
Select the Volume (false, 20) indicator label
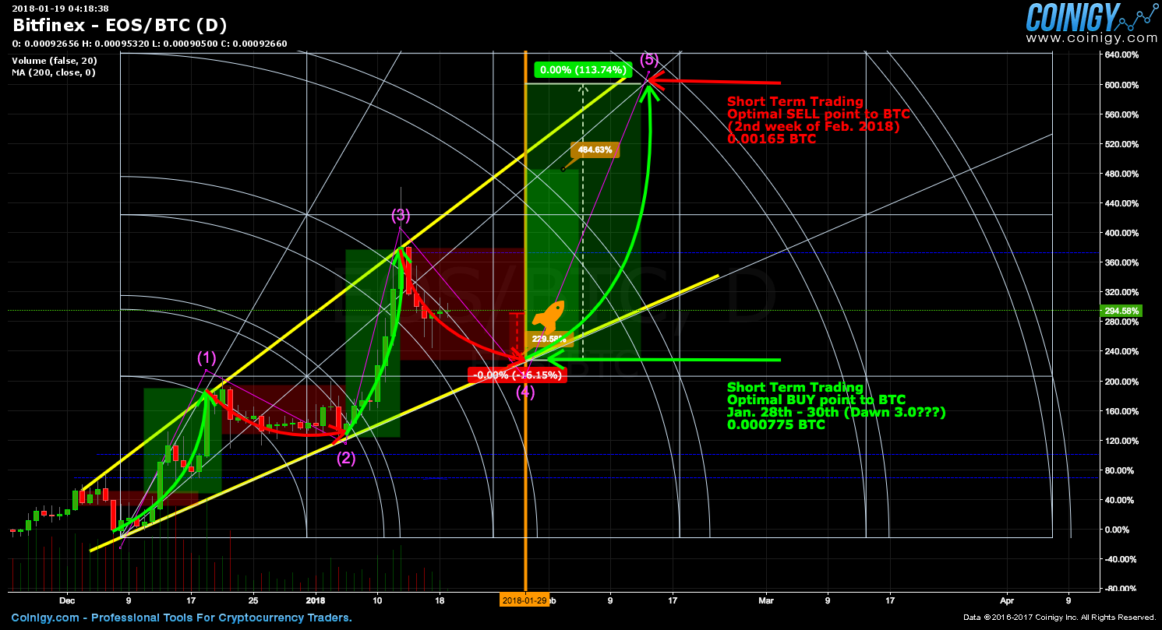coord(55,61)
